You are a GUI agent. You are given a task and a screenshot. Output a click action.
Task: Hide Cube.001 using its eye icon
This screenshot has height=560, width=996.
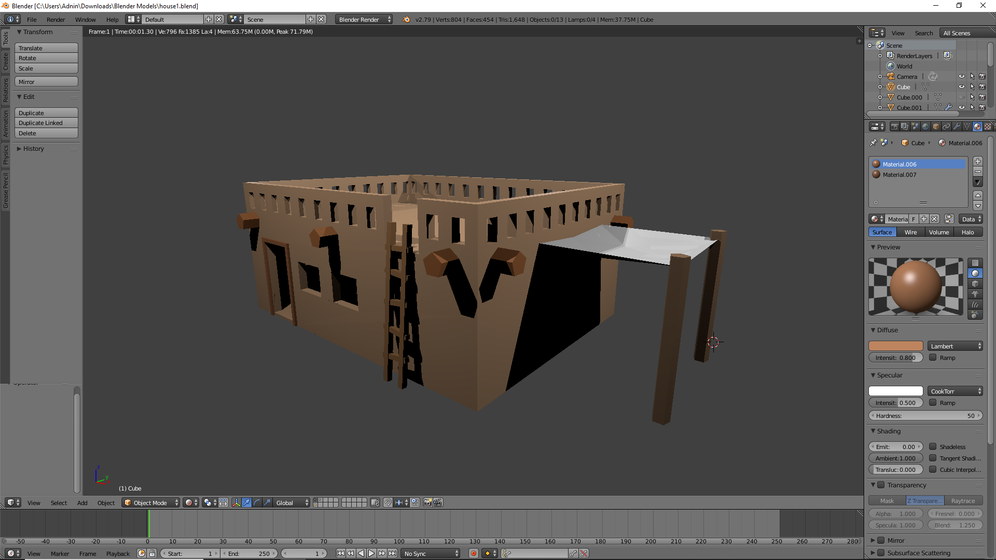(x=962, y=108)
